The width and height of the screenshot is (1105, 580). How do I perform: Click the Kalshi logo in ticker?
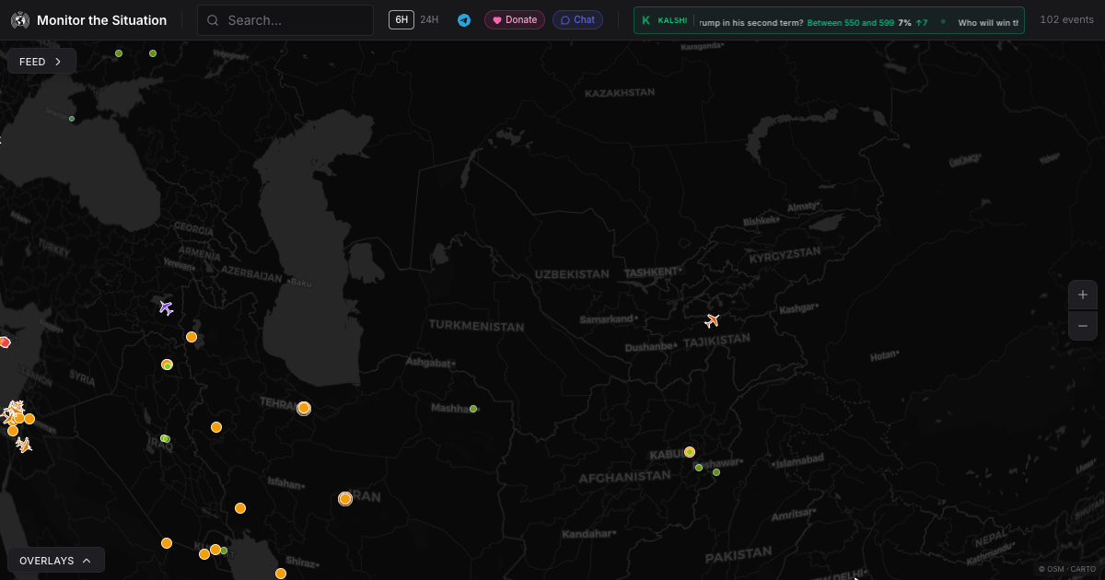pyautogui.click(x=665, y=20)
